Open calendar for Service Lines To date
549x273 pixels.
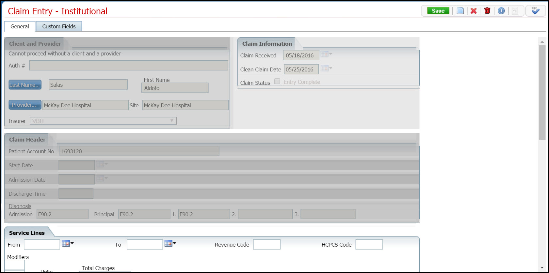click(x=170, y=243)
